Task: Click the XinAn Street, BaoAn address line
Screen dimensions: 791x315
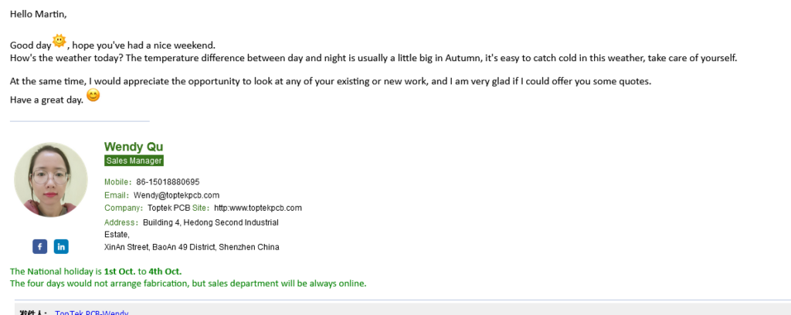Action: (x=192, y=248)
